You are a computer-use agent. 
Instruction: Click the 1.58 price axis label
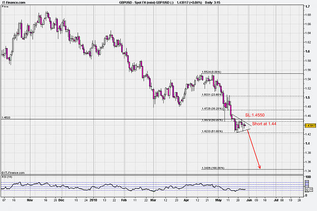point(308,61)
